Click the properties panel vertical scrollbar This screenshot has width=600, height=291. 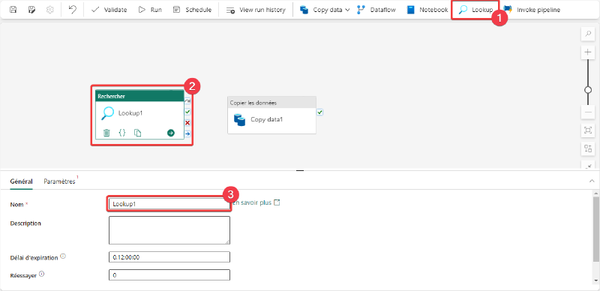596,229
